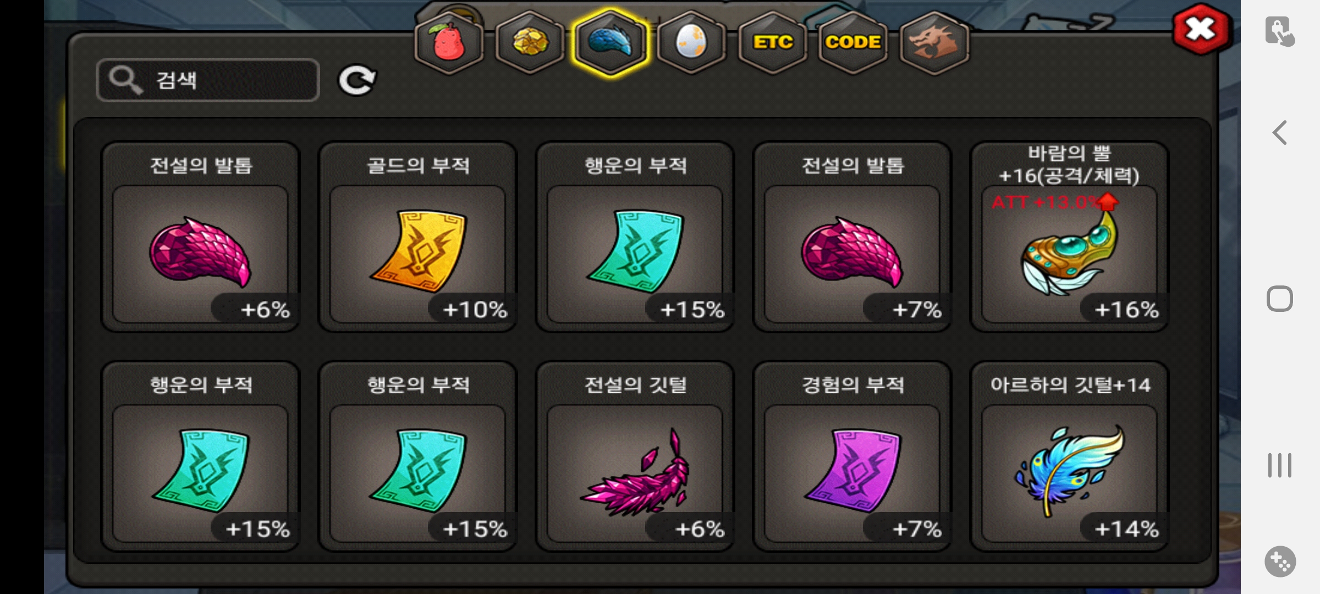Screen dimensions: 1320x594
Task: Select the dragon head category tab
Action: click(934, 43)
